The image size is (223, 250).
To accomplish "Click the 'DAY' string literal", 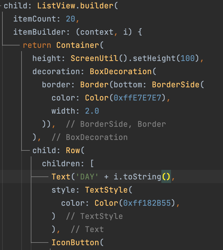I will tap(87, 177).
